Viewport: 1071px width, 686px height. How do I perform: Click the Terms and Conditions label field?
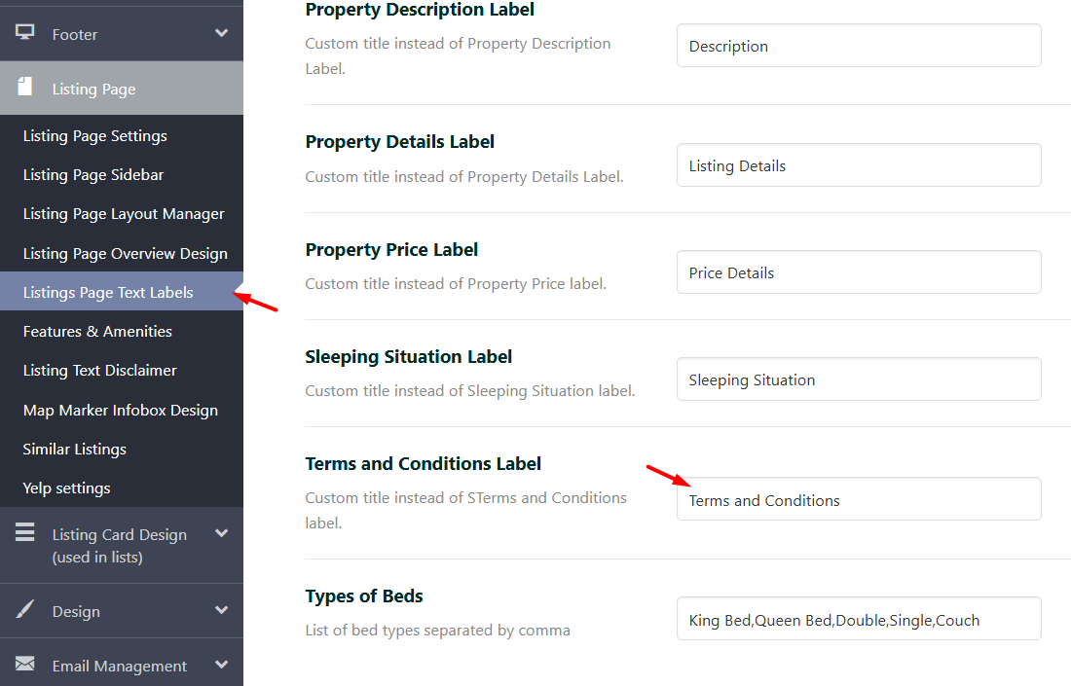tap(858, 500)
